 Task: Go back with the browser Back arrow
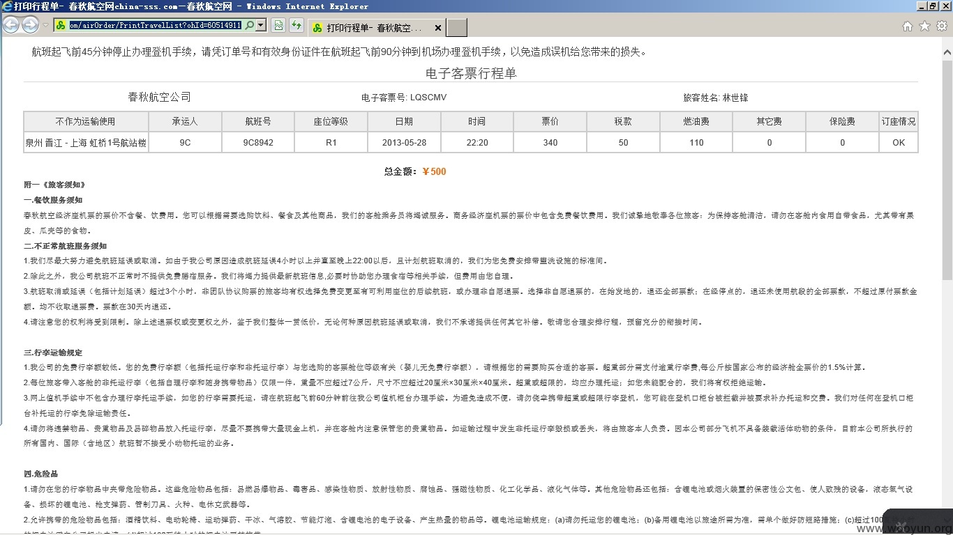[x=10, y=25]
